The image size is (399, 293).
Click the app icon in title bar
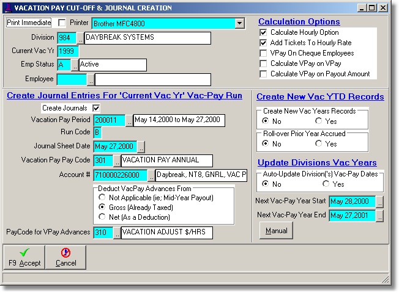pyautogui.click(x=8, y=8)
